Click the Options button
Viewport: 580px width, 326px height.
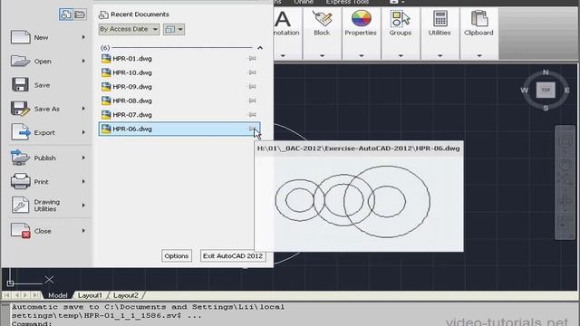(x=177, y=255)
